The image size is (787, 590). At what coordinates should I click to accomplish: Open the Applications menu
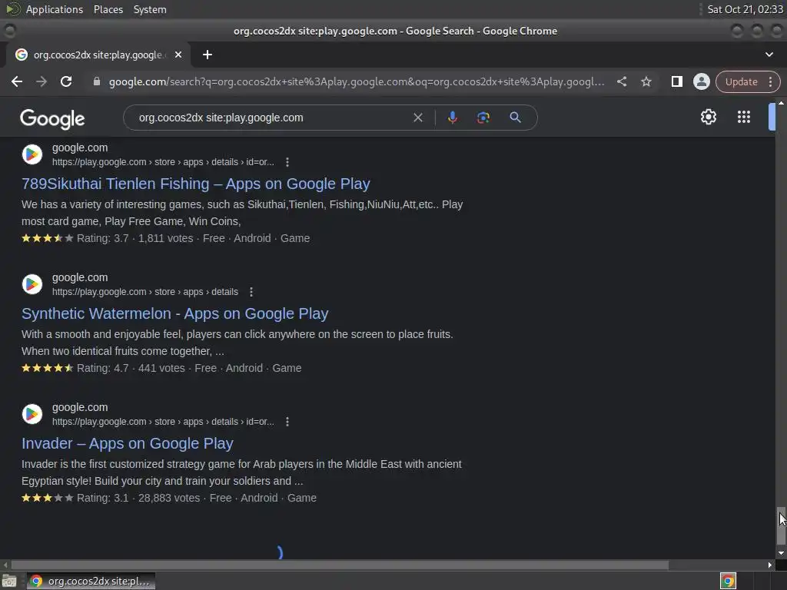click(55, 9)
